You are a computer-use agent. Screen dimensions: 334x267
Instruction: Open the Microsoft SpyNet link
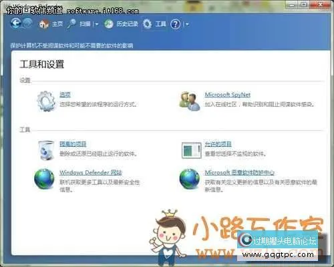pyautogui.click(x=228, y=95)
